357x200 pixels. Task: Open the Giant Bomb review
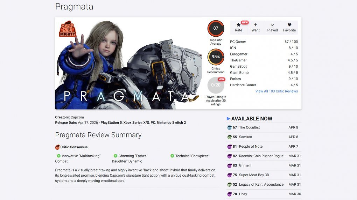[239, 73]
